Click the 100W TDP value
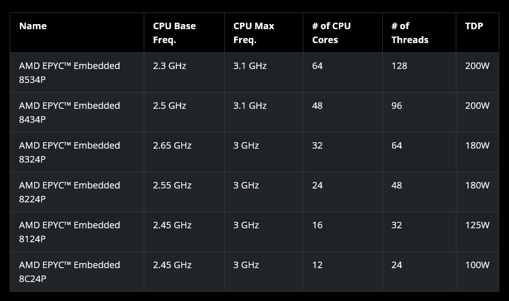Image resolution: width=509 pixels, height=301 pixels. click(x=477, y=265)
